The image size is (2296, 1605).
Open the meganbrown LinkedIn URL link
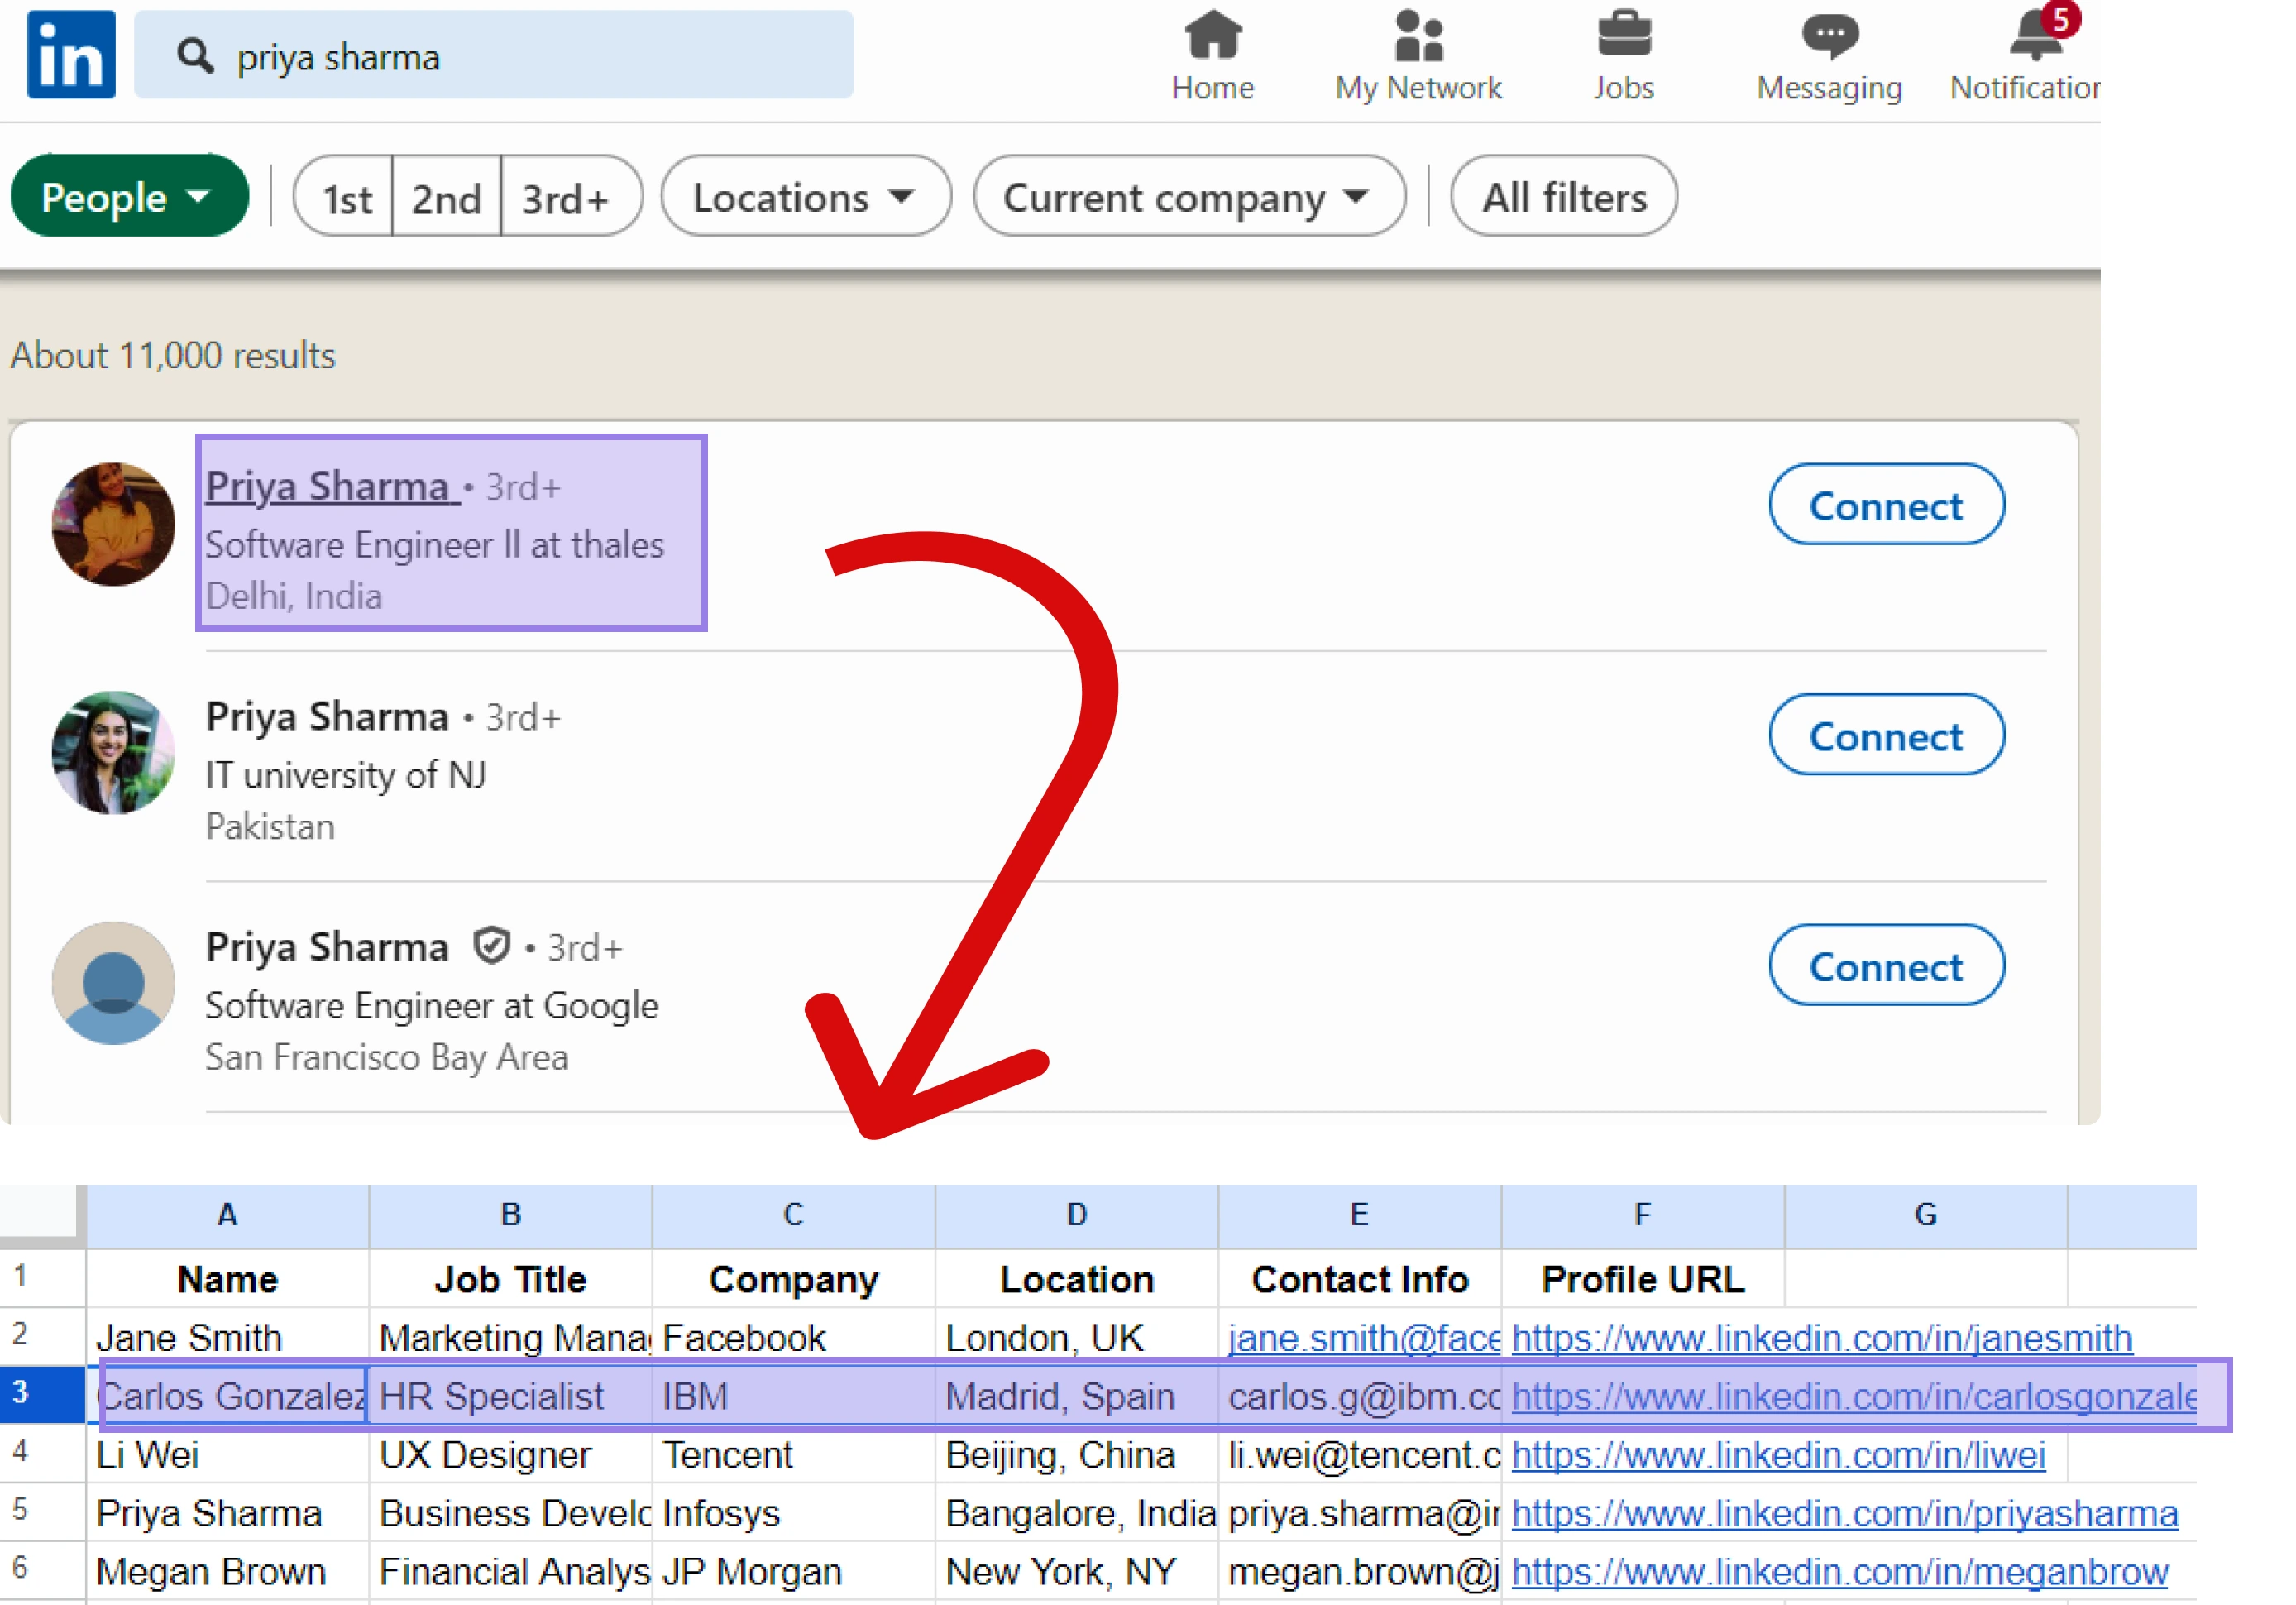(1839, 1571)
